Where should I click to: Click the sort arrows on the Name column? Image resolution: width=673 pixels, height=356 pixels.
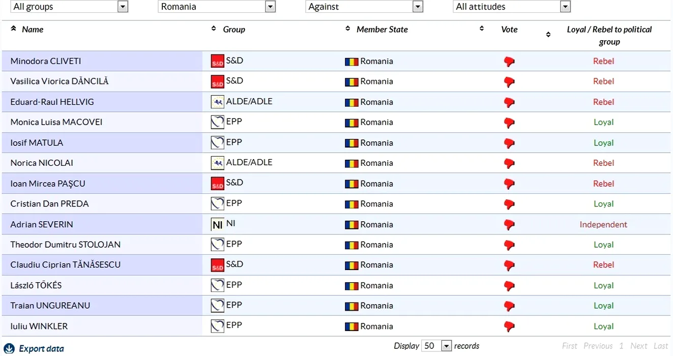(x=13, y=29)
